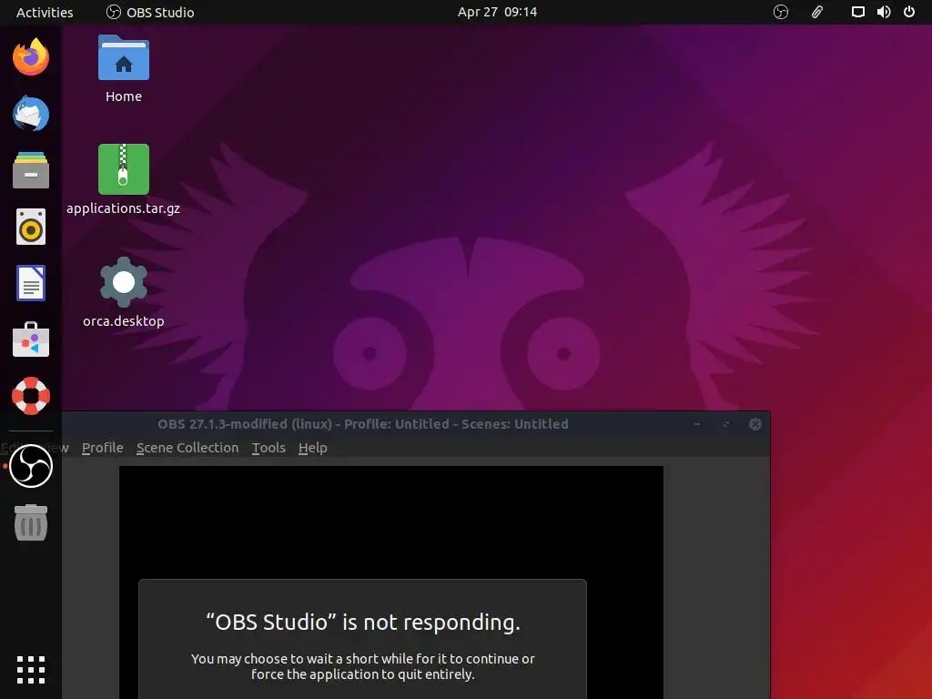This screenshot has width=932, height=699.
Task: Click the paperclip tray icon
Action: [x=817, y=12]
